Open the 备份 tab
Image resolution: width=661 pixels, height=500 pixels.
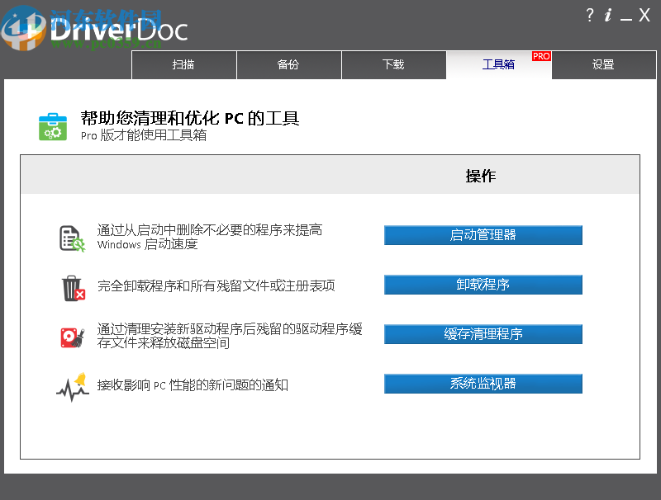[x=288, y=65]
